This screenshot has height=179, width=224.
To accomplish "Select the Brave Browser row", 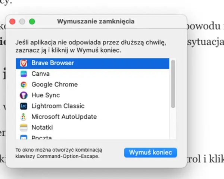I will click(93, 63).
